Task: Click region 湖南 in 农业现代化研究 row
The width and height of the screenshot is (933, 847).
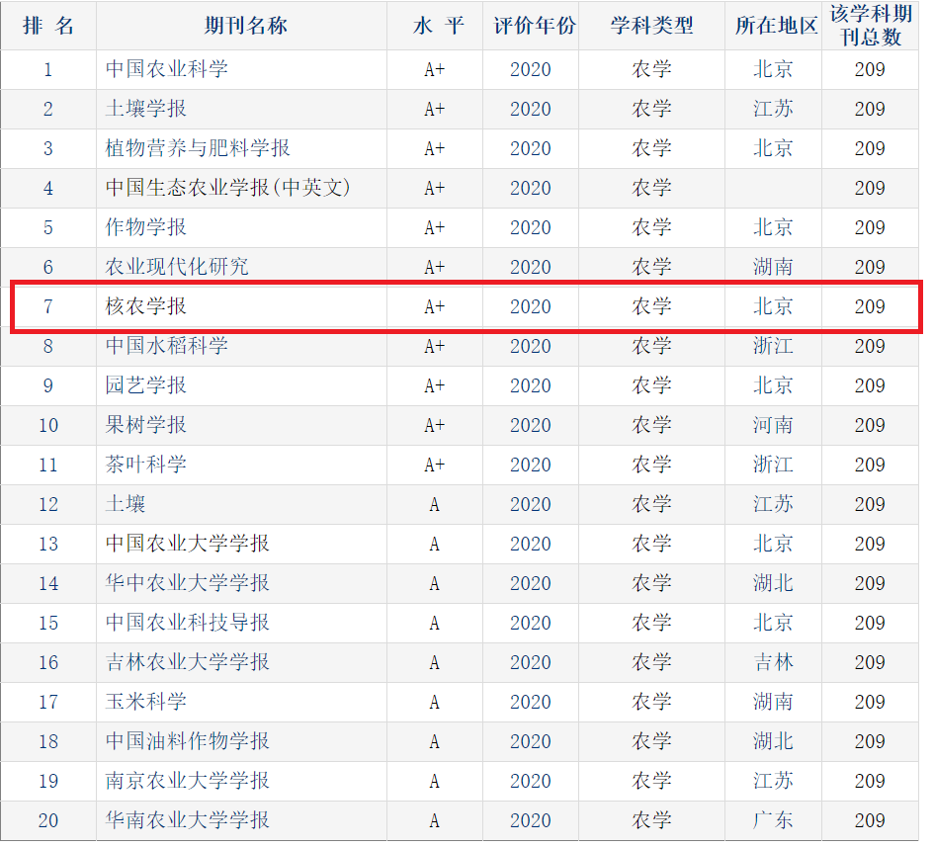Action: [x=773, y=267]
